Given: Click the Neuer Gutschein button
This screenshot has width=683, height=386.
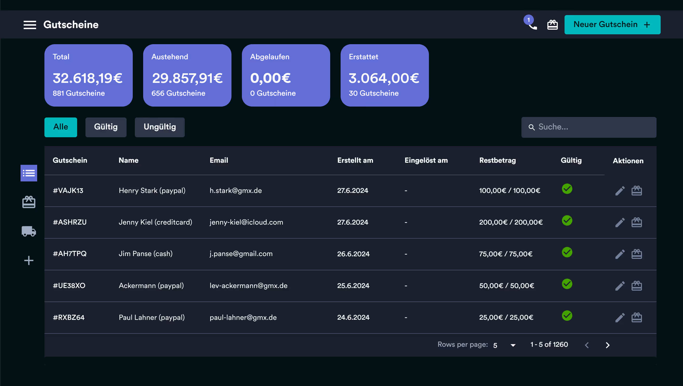Looking at the screenshot, I should [612, 25].
